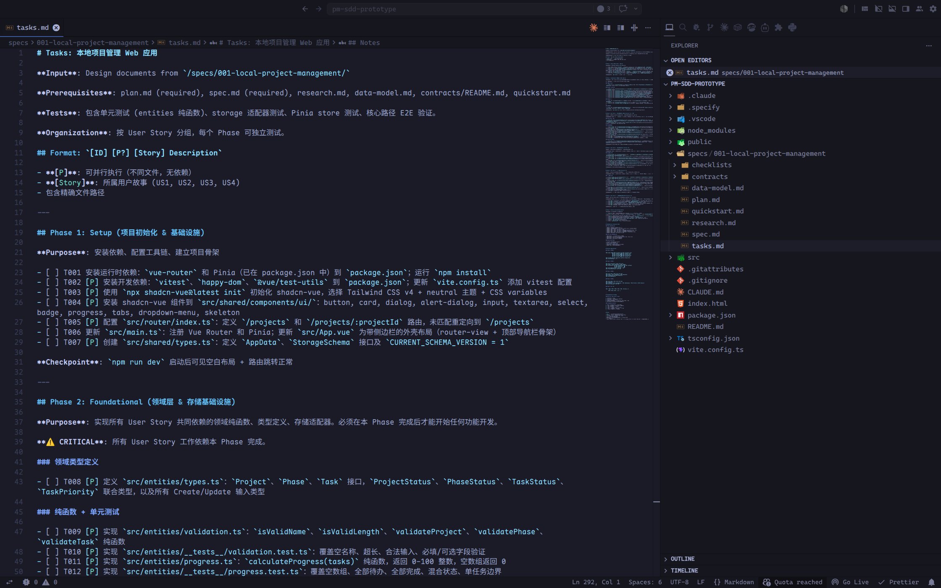Image resolution: width=941 pixels, height=588 pixels.
Task: Open Claude Code from the editor title bar
Action: coord(593,28)
